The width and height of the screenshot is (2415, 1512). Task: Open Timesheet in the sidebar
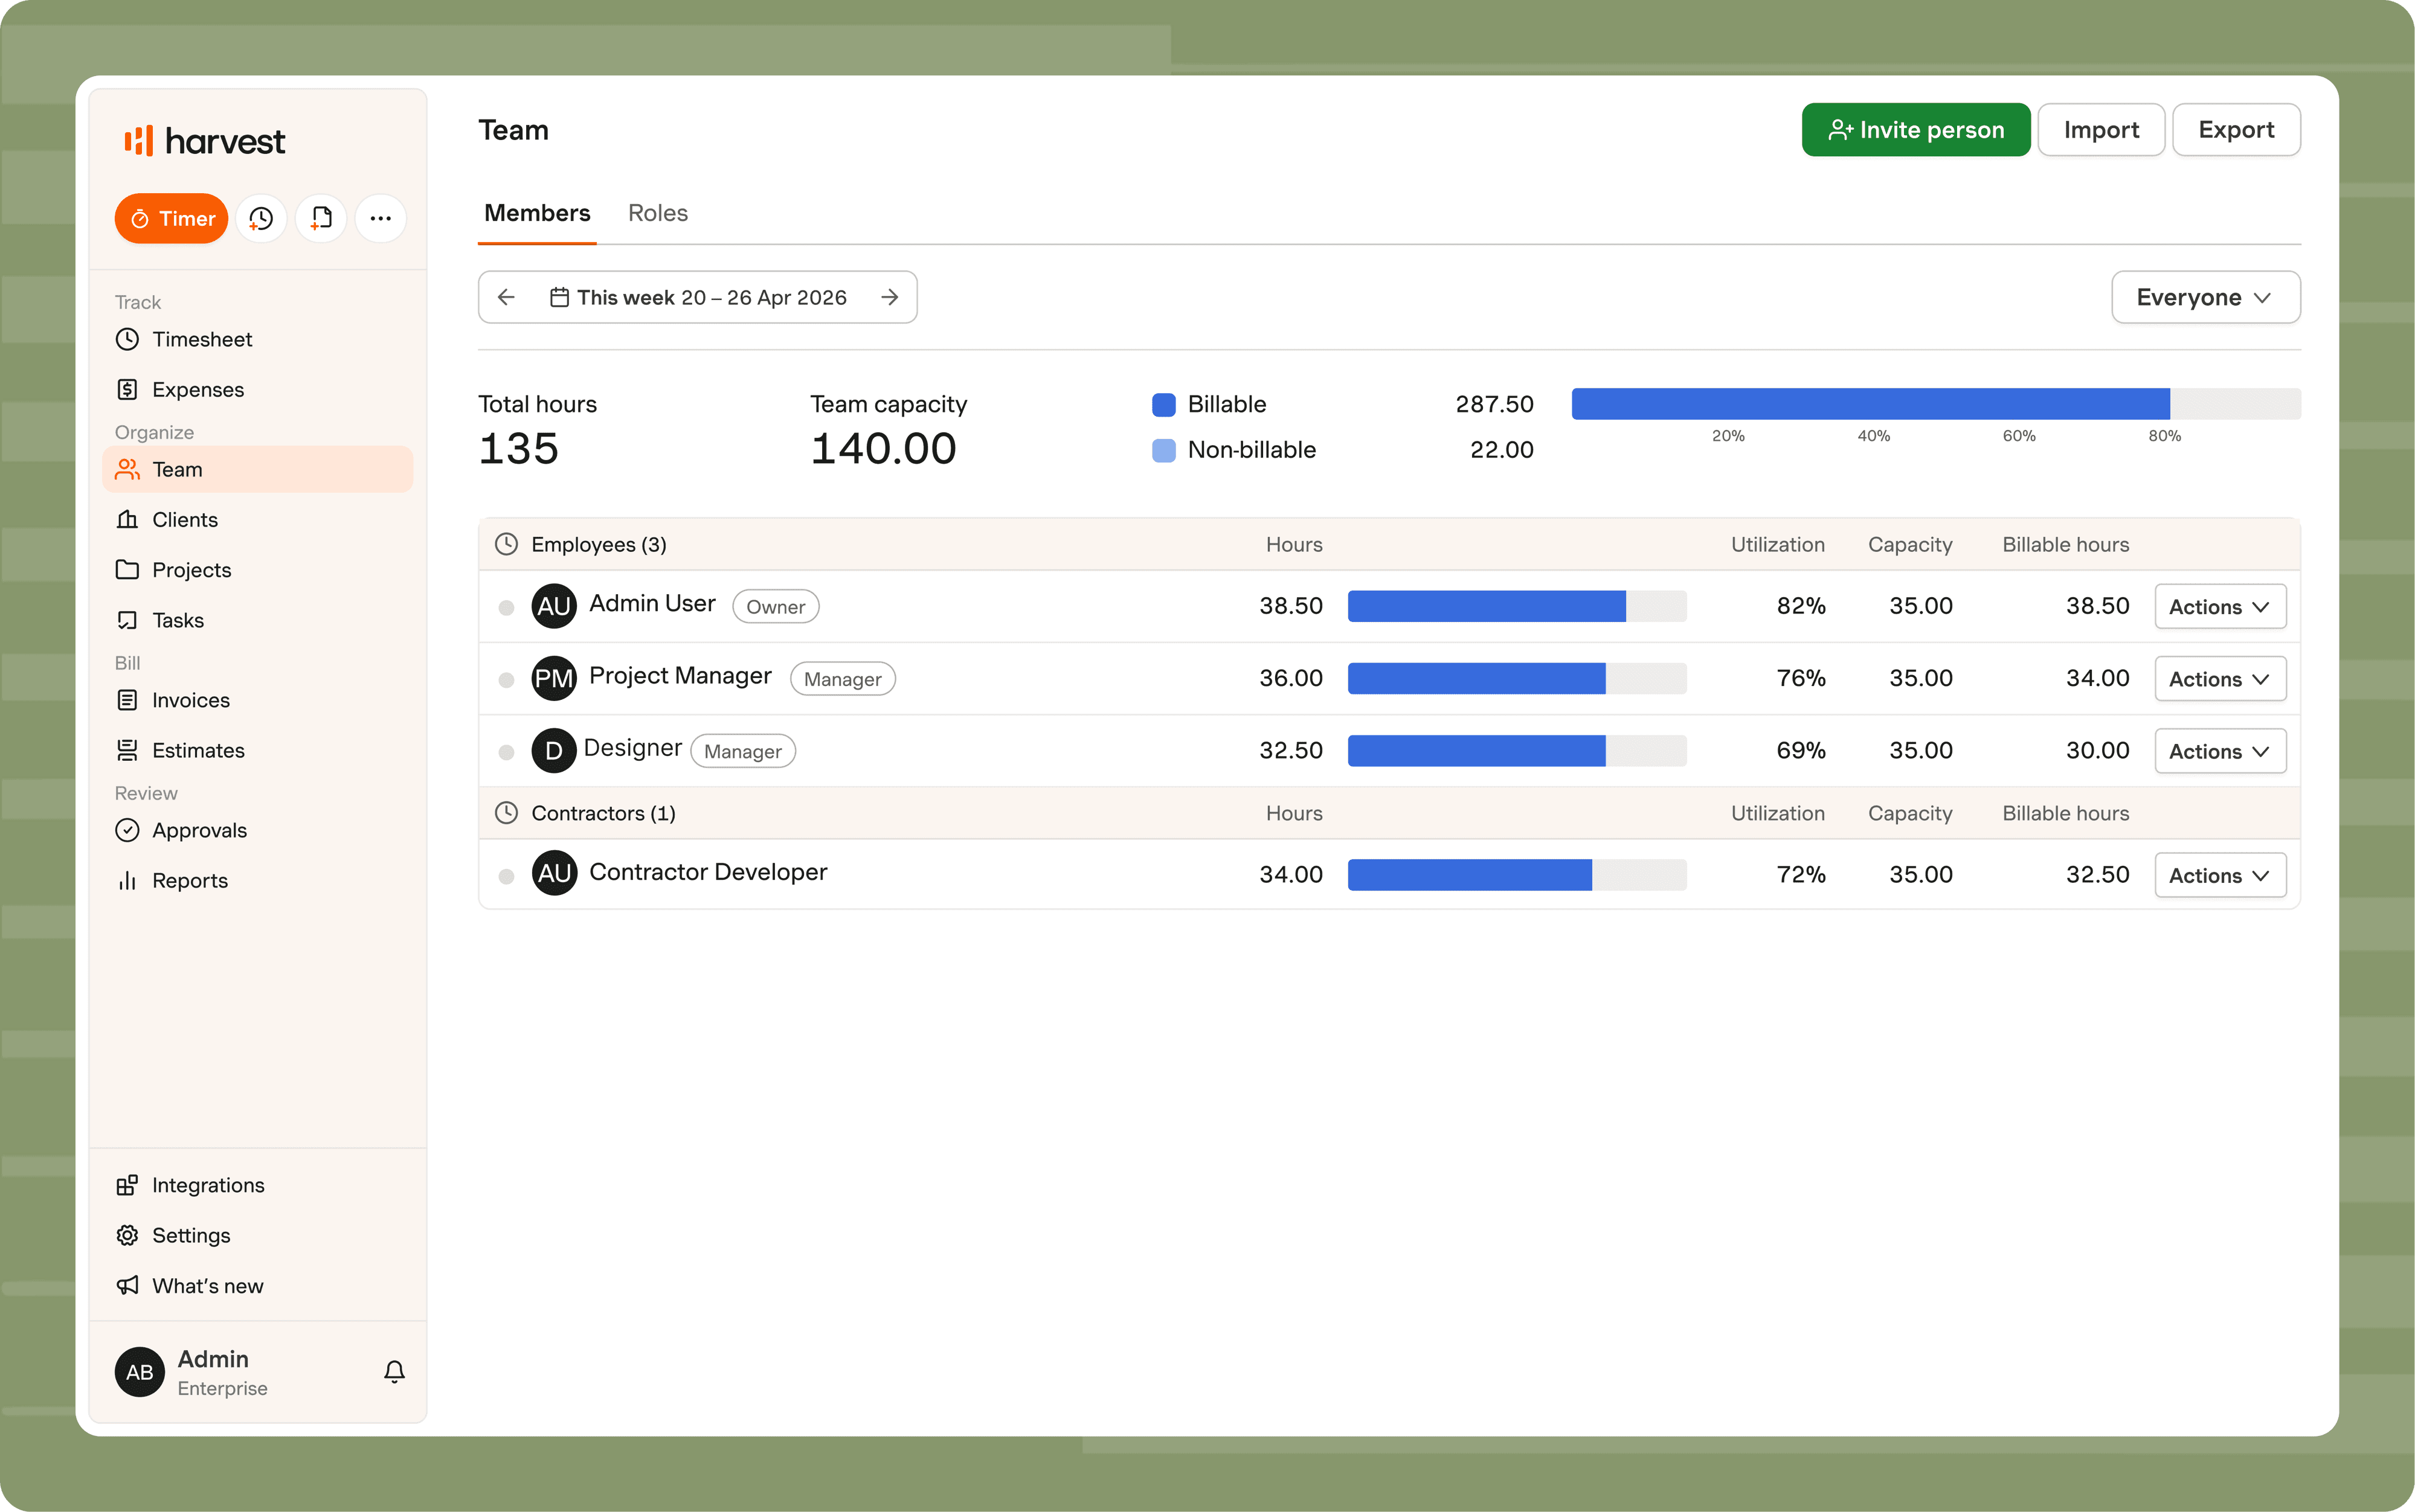pos(257,339)
